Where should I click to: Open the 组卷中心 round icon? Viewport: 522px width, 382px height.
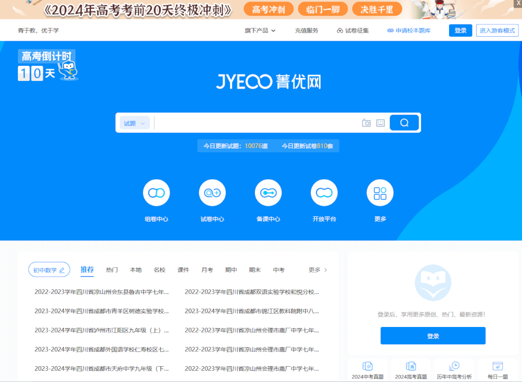tap(156, 193)
